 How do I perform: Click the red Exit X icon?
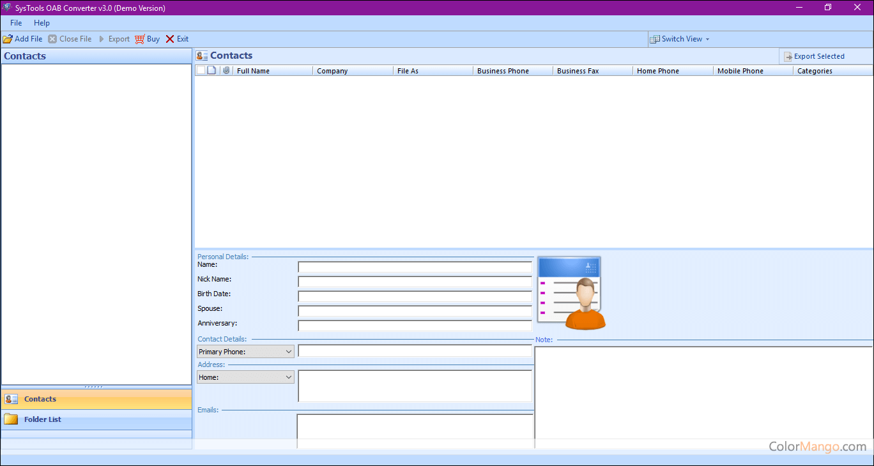[x=170, y=39]
